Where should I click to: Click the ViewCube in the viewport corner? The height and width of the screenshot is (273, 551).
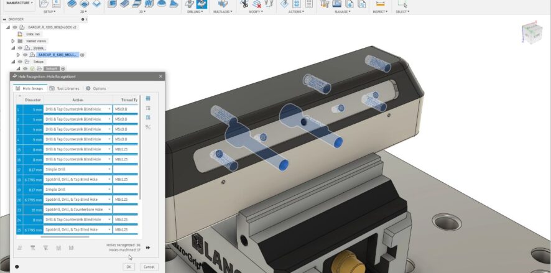(532, 32)
